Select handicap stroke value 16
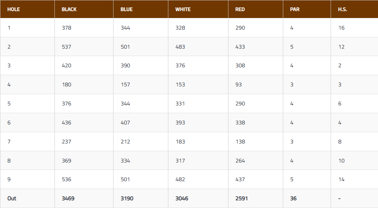 pyautogui.click(x=341, y=28)
